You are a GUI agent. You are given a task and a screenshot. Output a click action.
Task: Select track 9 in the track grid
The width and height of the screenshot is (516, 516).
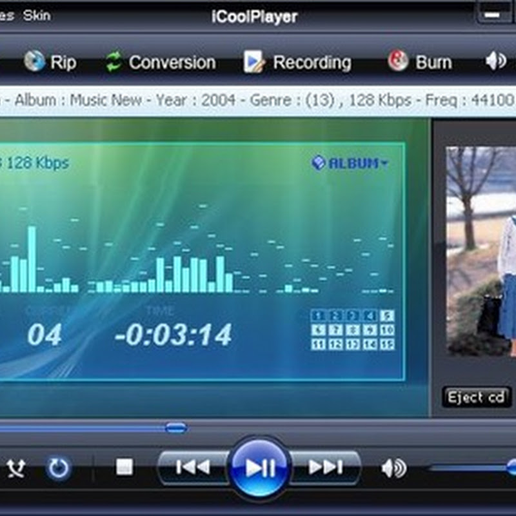(370, 330)
